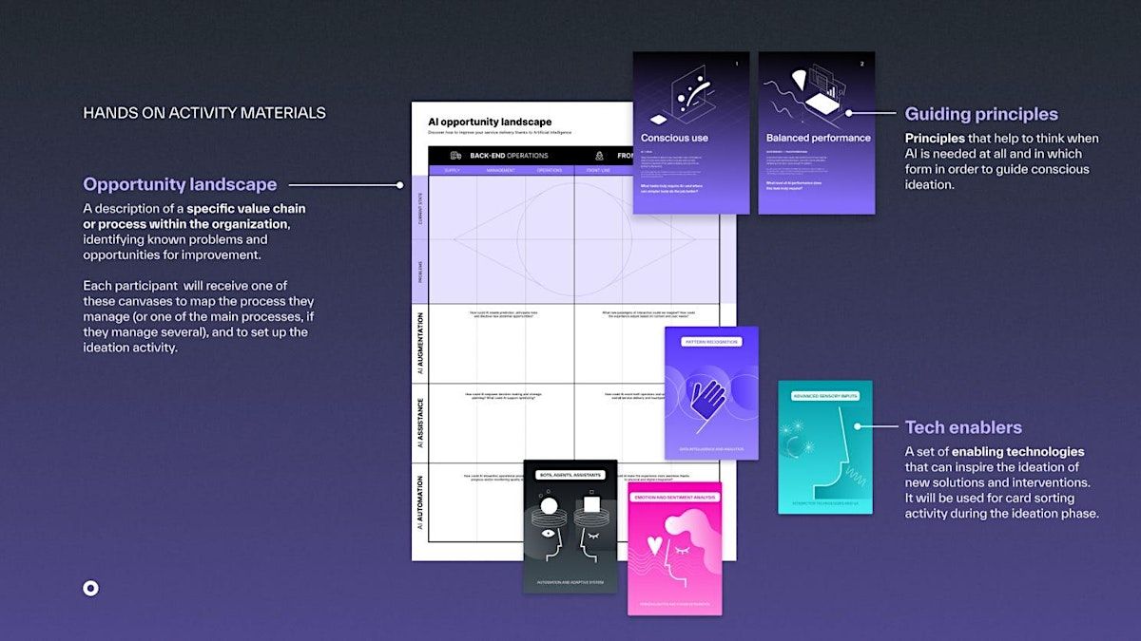Open the Balanced performance card
Screen dimensions: 1141x641
[817, 133]
